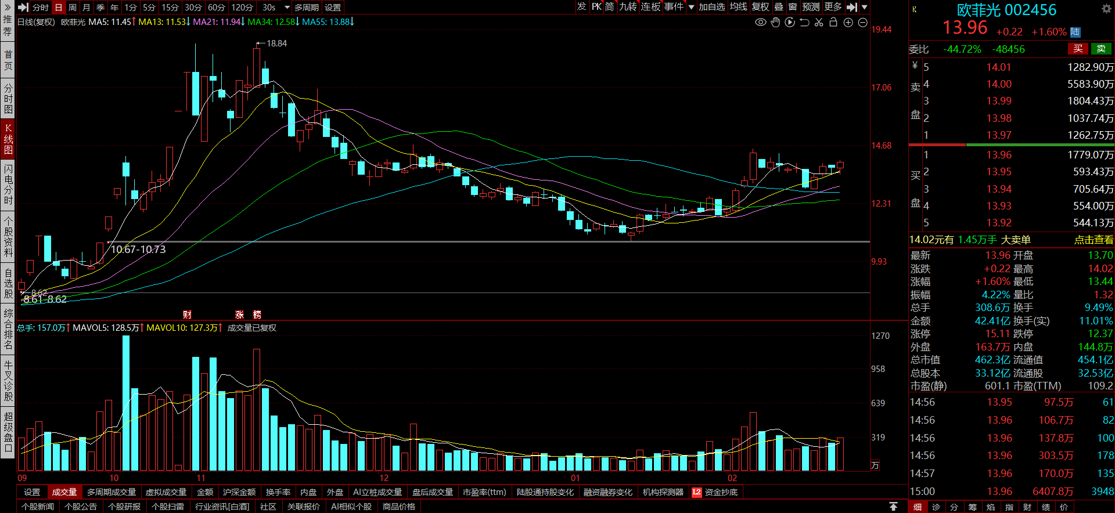Click 设置 in the indicator tab bar
Screen dimensions: 1115x513
pos(32,492)
